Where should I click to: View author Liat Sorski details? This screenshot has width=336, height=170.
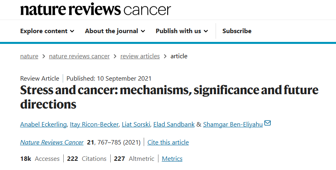tap(136, 125)
